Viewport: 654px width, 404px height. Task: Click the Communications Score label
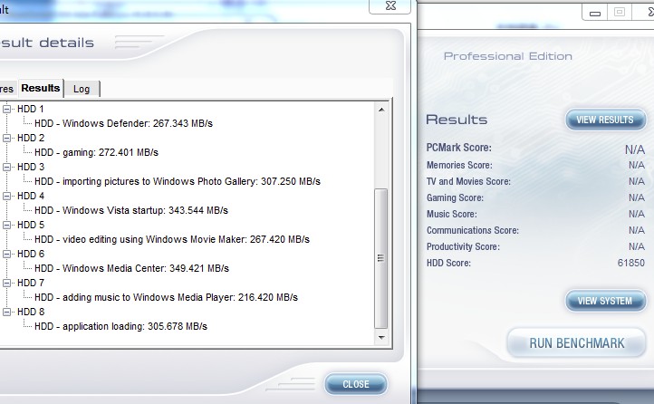tap(473, 230)
